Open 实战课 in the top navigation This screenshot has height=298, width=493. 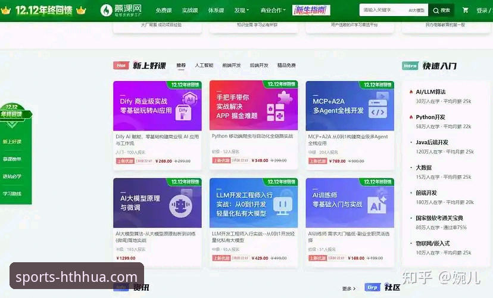[x=189, y=10]
